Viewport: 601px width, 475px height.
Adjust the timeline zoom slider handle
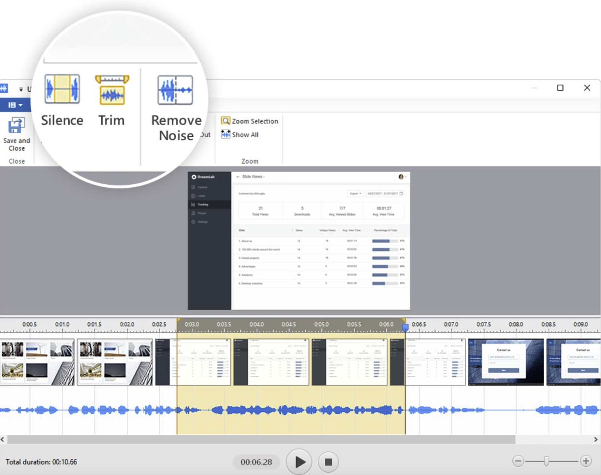pos(547,461)
